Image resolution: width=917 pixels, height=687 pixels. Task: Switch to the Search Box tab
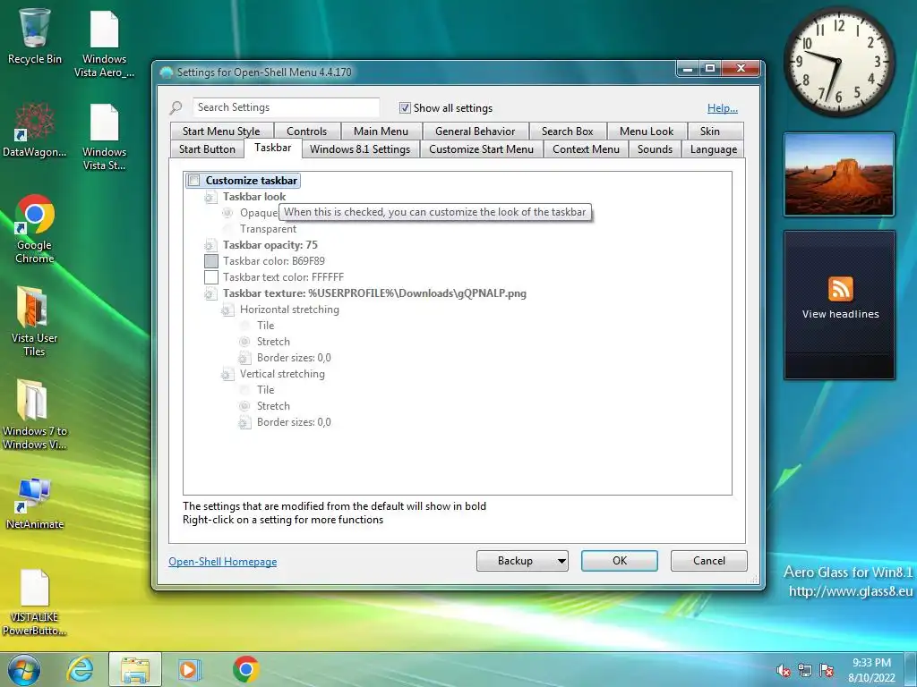pyautogui.click(x=567, y=131)
